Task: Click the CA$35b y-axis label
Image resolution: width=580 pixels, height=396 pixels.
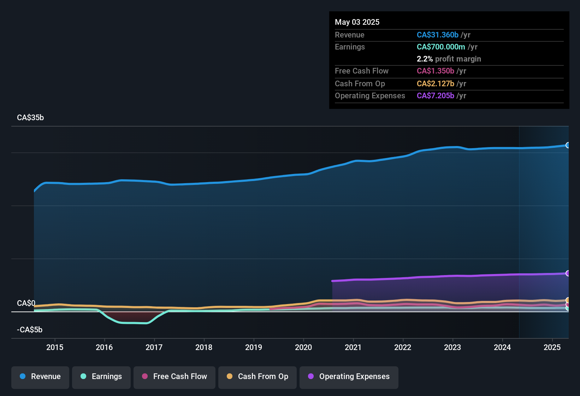Action: pos(30,118)
